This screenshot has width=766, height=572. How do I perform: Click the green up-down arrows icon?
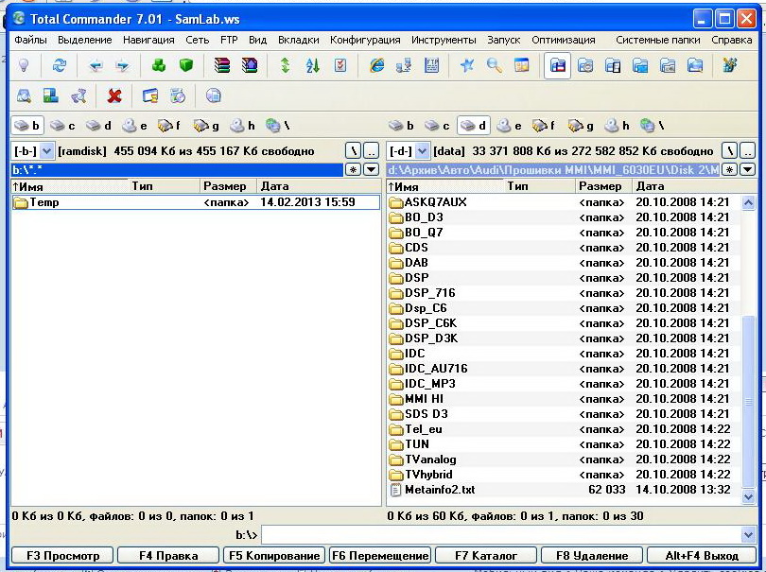(286, 65)
